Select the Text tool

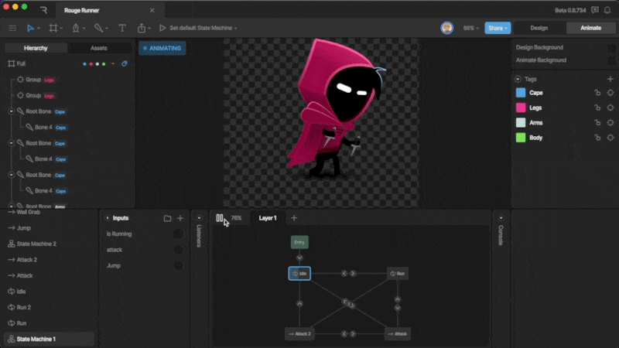[121, 28]
